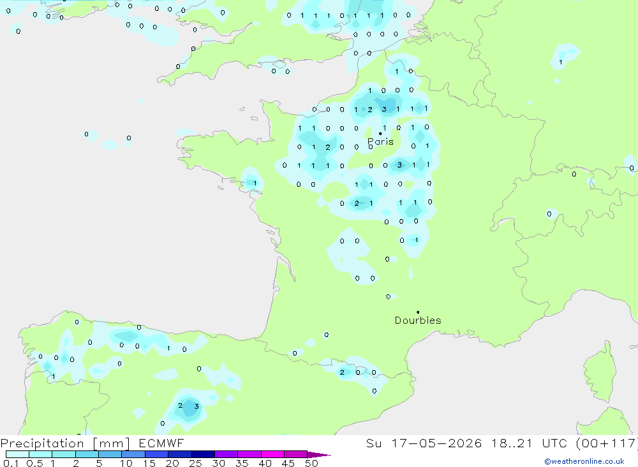Click the value 1 over northern Spain

168,348
